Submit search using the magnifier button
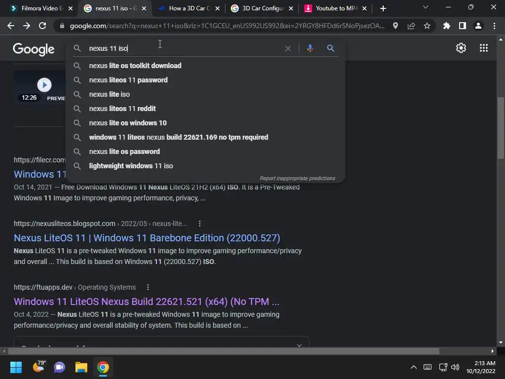 pos(330,48)
